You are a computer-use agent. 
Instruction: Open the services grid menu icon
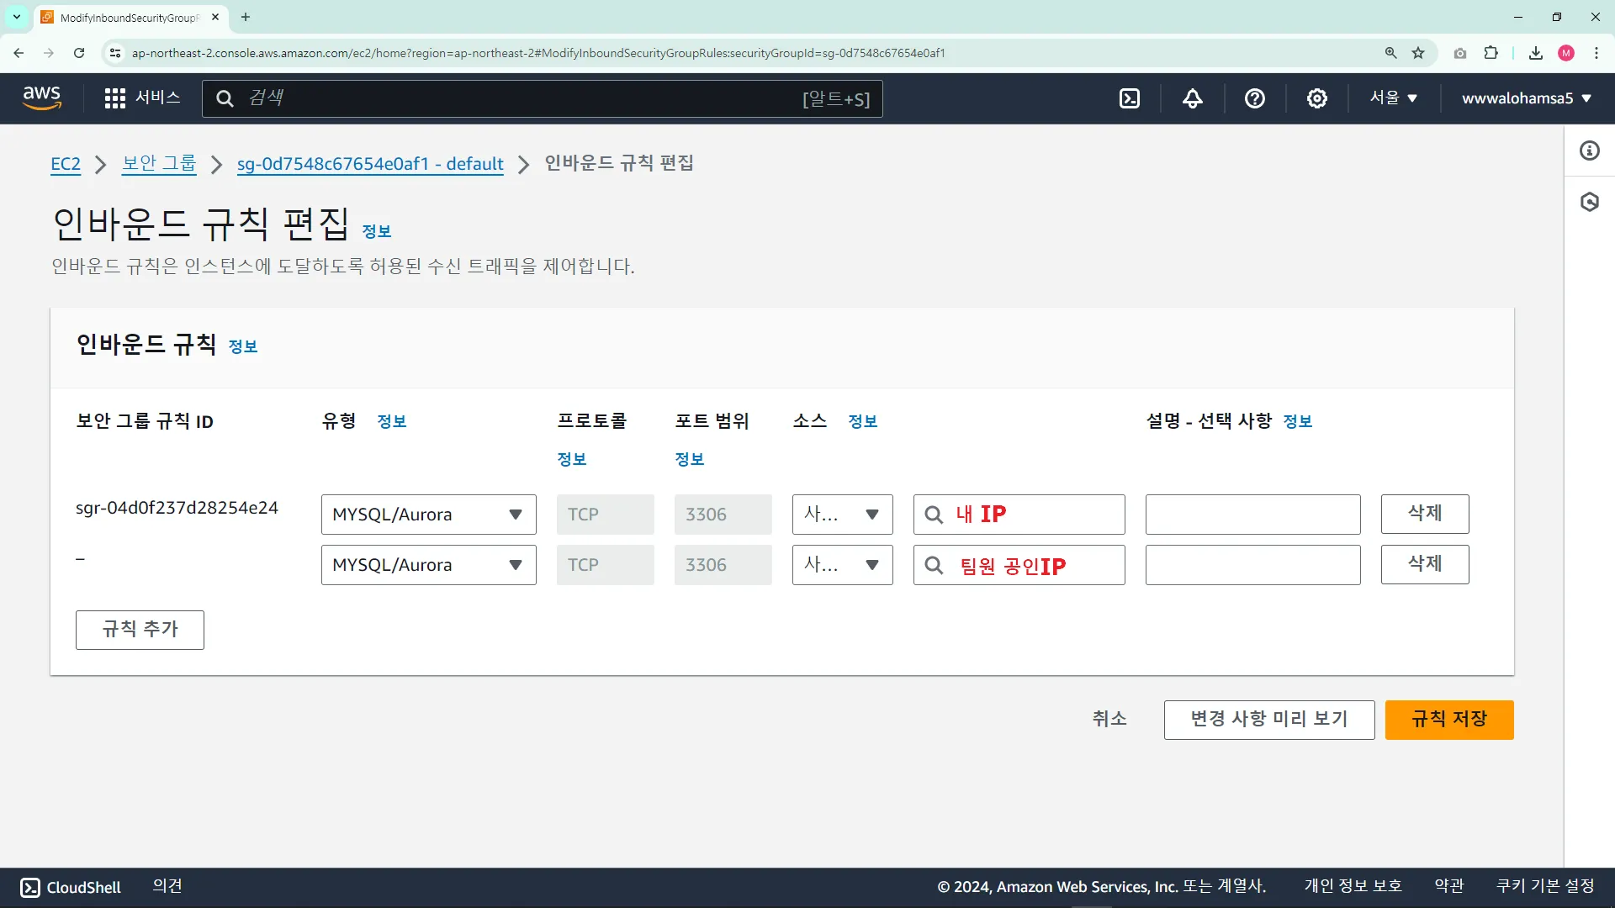[115, 98]
